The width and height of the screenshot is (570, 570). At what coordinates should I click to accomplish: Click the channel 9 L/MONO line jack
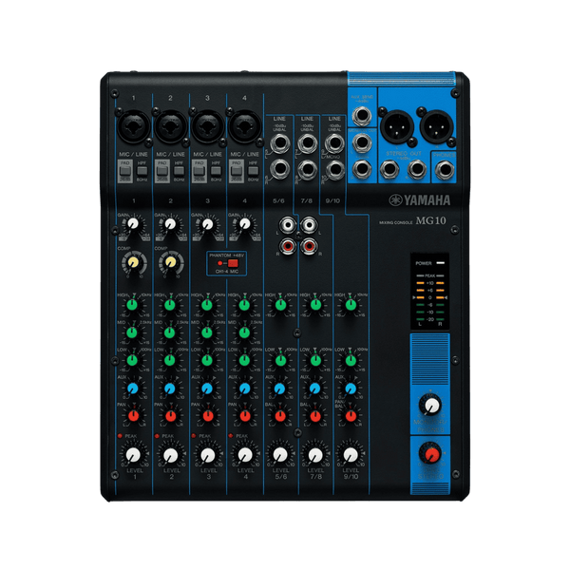334,143
